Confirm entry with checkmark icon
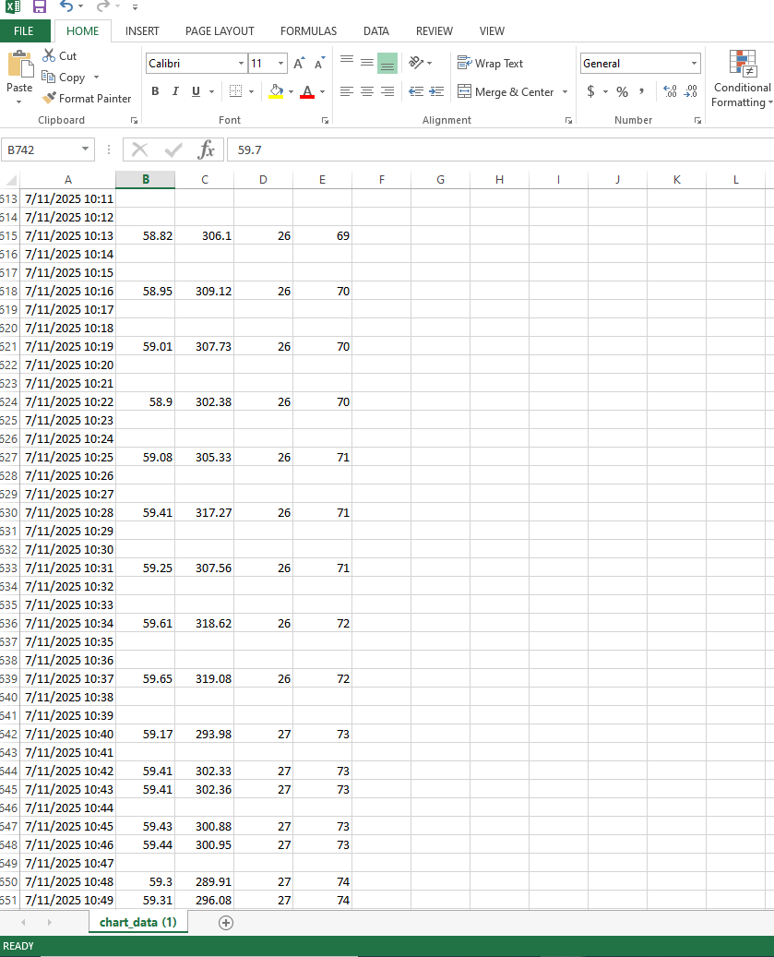The width and height of the screenshot is (774, 957). [173, 150]
